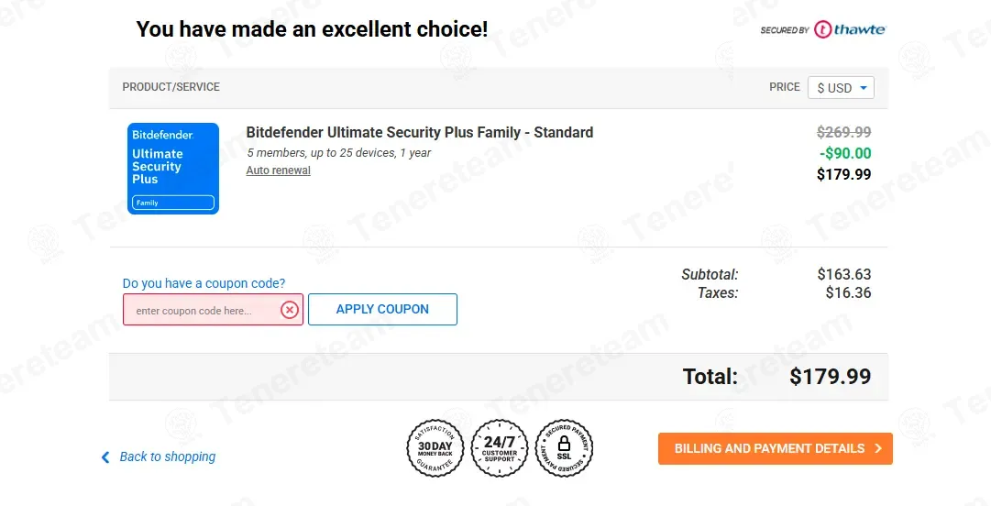991x506 pixels.
Task: Click the Total amount $179.99
Action: click(x=830, y=376)
